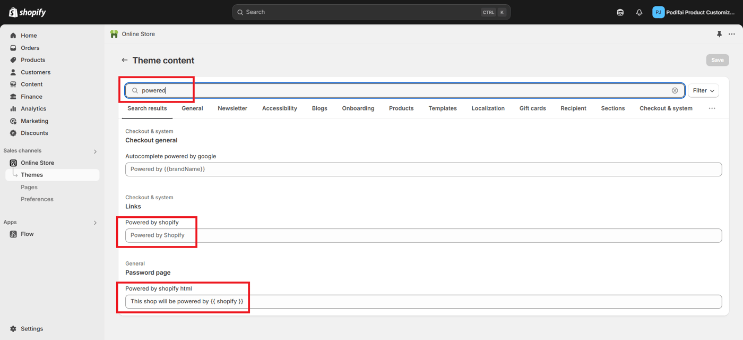Open the Blogs tab
Screen dimensions: 743x340
[x=319, y=108]
